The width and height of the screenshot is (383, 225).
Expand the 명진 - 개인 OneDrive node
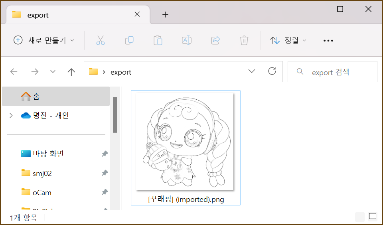11,115
